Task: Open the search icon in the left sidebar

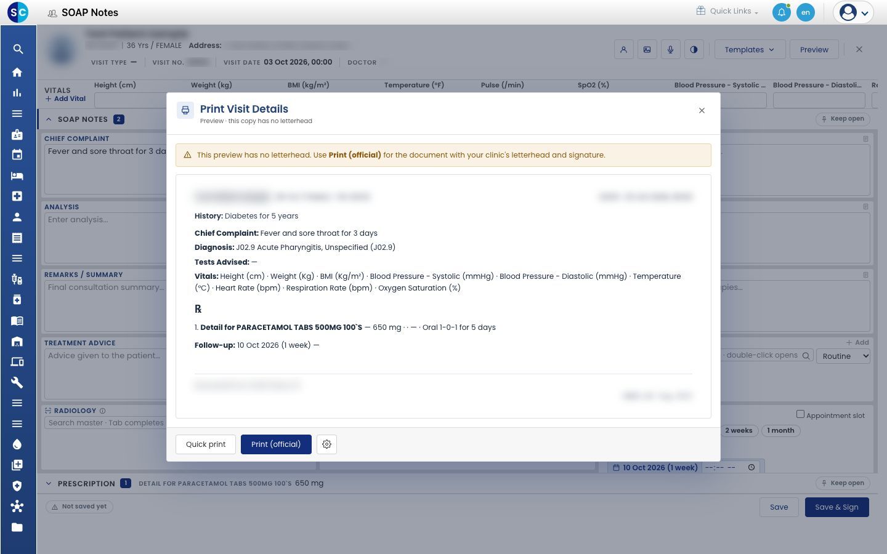Action: (18, 49)
